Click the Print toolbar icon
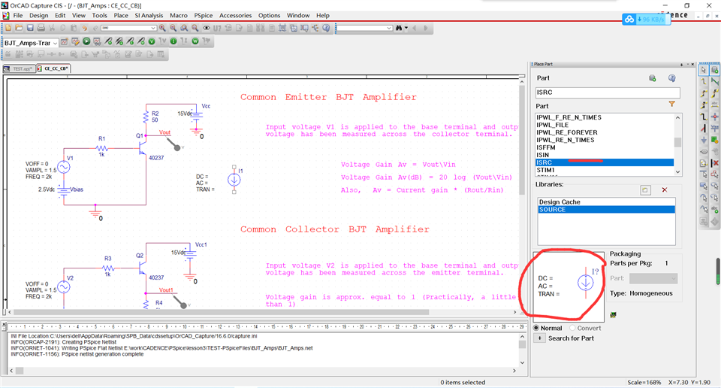Image resolution: width=721 pixels, height=388 pixels. (x=41, y=28)
